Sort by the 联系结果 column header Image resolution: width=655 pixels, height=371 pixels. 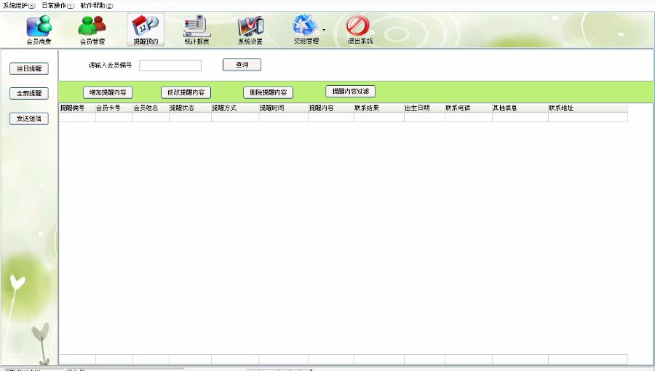click(379, 108)
